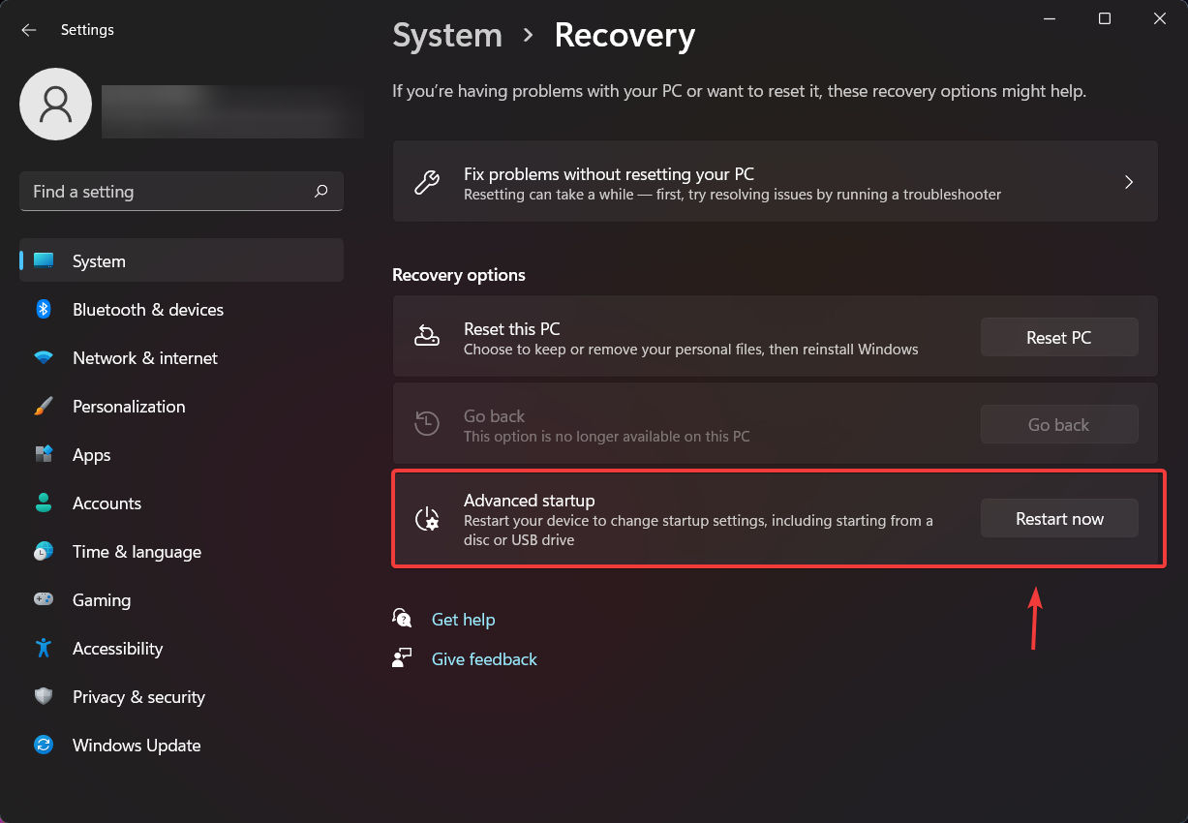Click the Give feedback link

484,659
